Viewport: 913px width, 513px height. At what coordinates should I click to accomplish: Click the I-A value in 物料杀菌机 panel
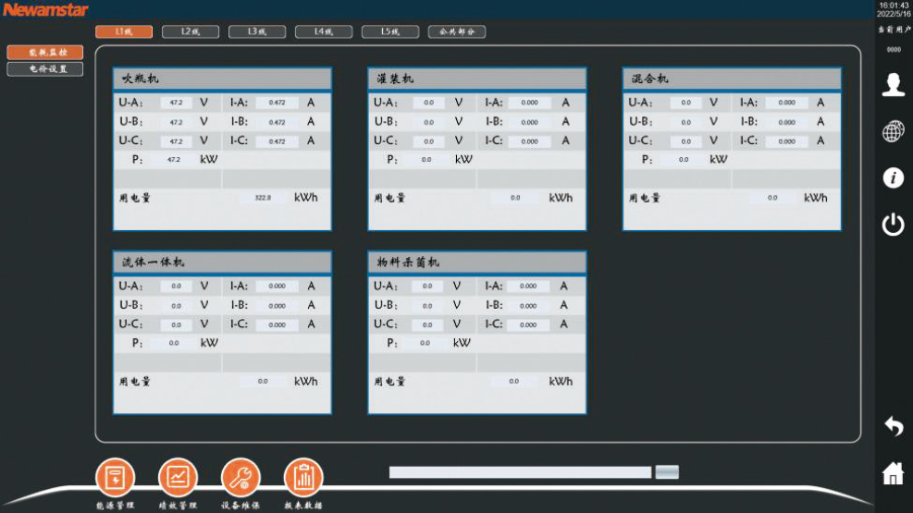tap(528, 287)
